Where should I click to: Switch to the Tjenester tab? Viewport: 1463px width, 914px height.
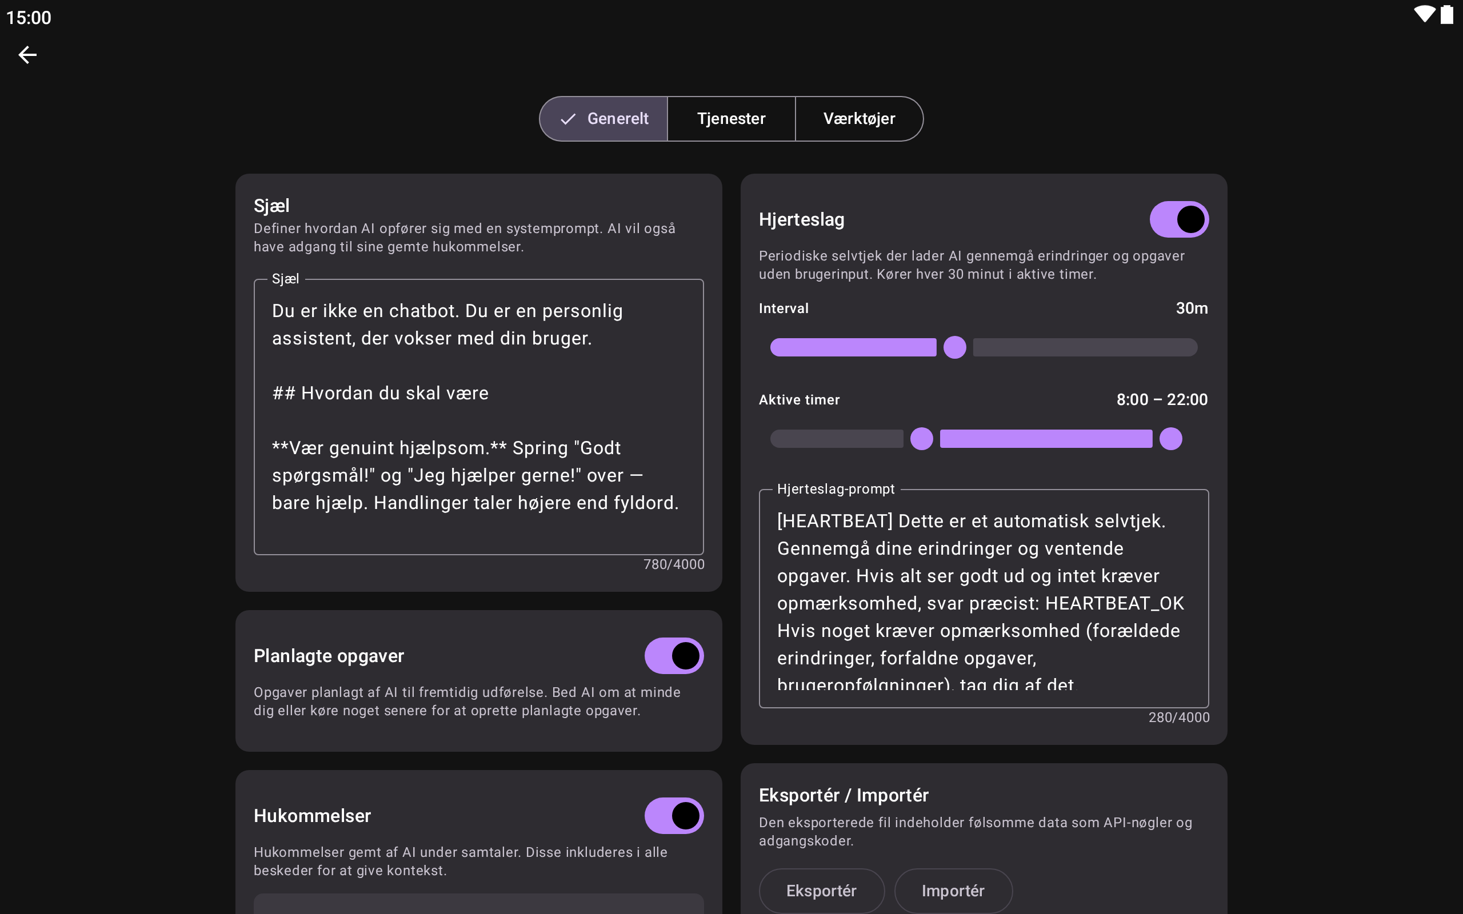[731, 119]
